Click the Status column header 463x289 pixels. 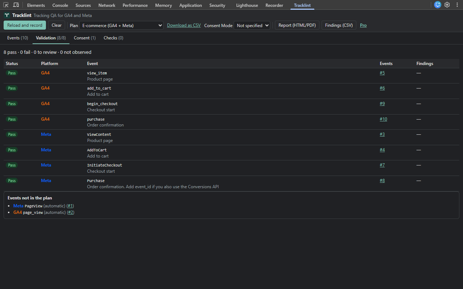12,64
